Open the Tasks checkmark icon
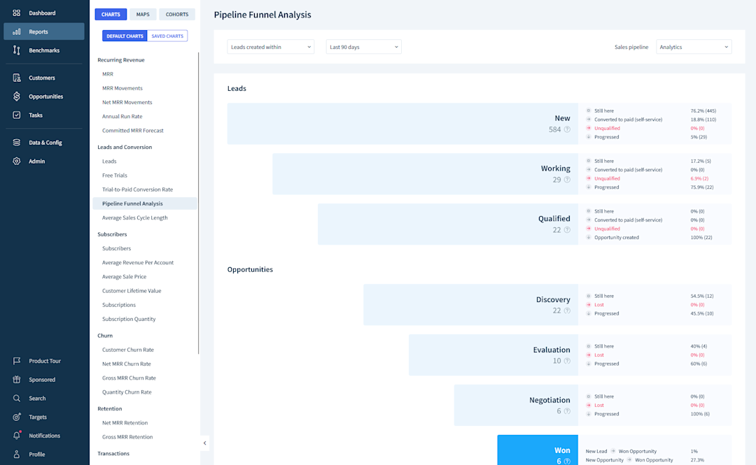Screen dimensions: 756x465 16,115
